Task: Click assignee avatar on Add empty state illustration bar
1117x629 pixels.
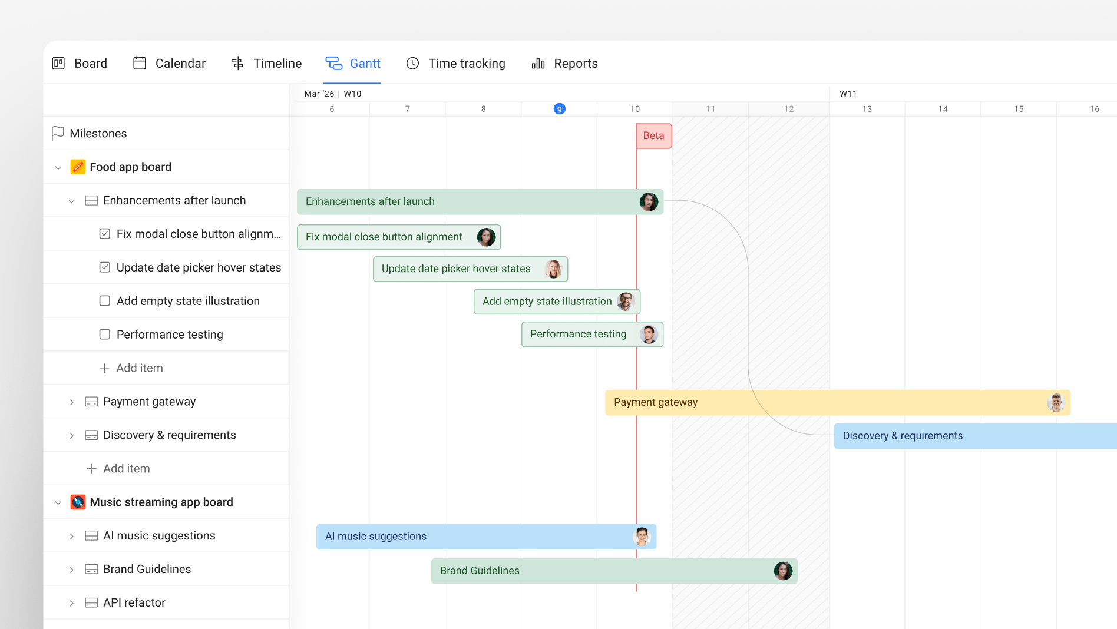Action: click(x=626, y=302)
